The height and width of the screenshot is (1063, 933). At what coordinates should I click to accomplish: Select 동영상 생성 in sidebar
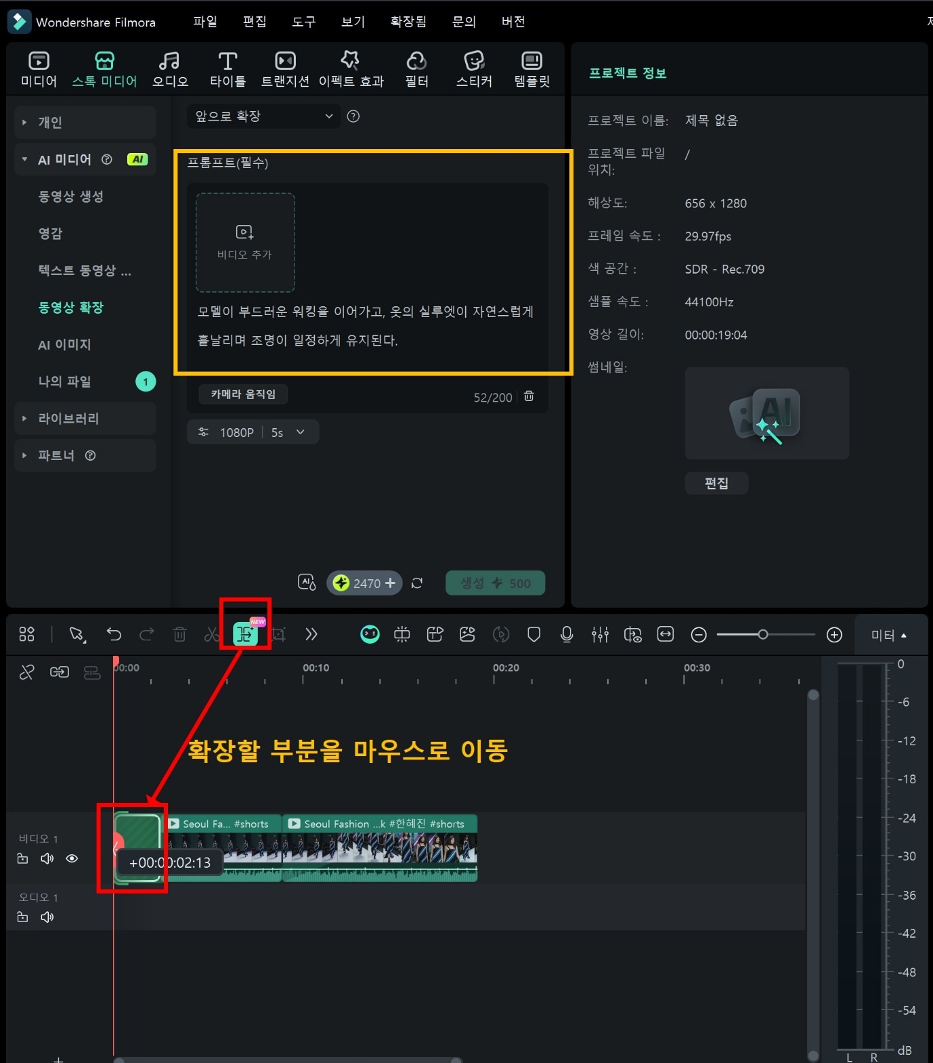(x=70, y=196)
